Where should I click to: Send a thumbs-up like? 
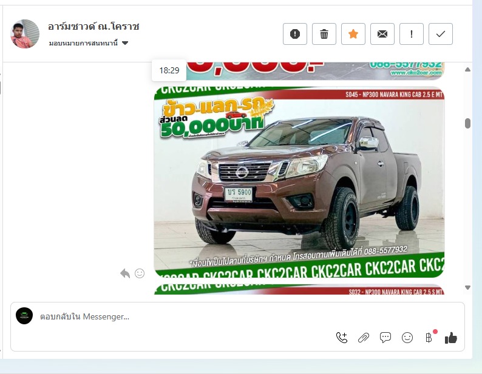click(x=451, y=338)
